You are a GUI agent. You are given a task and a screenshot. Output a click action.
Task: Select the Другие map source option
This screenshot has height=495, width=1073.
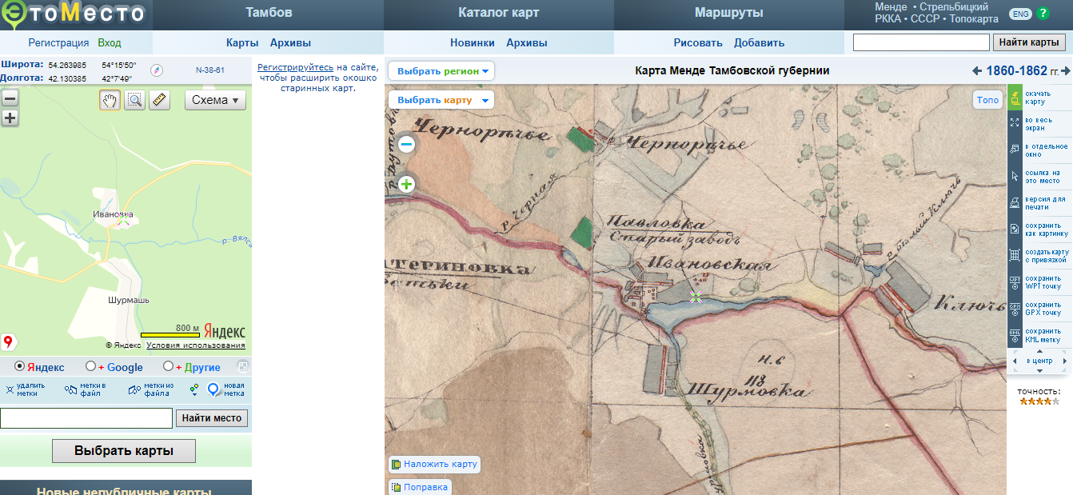[x=168, y=367]
